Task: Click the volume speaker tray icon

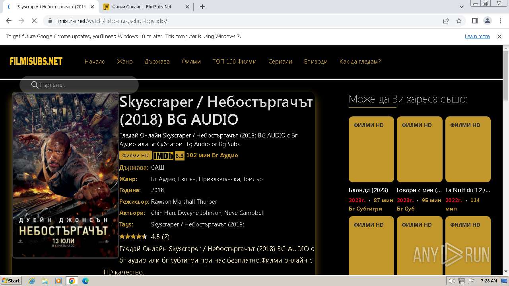Action: click(x=452, y=281)
